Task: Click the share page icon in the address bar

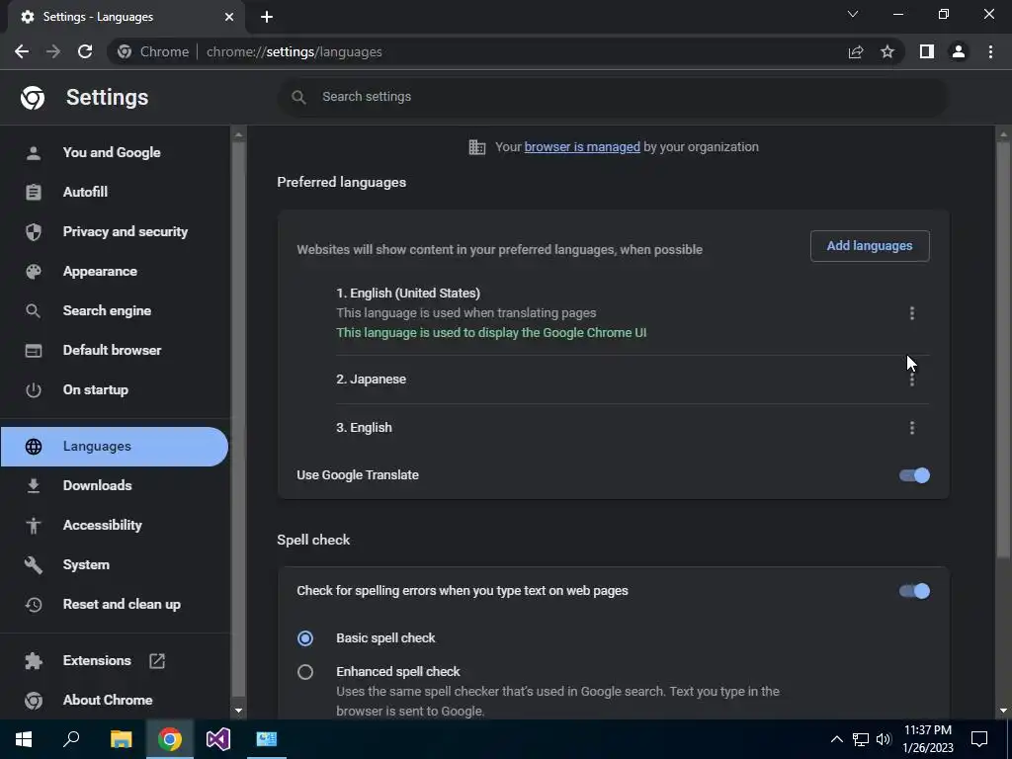Action: pyautogui.click(x=856, y=51)
